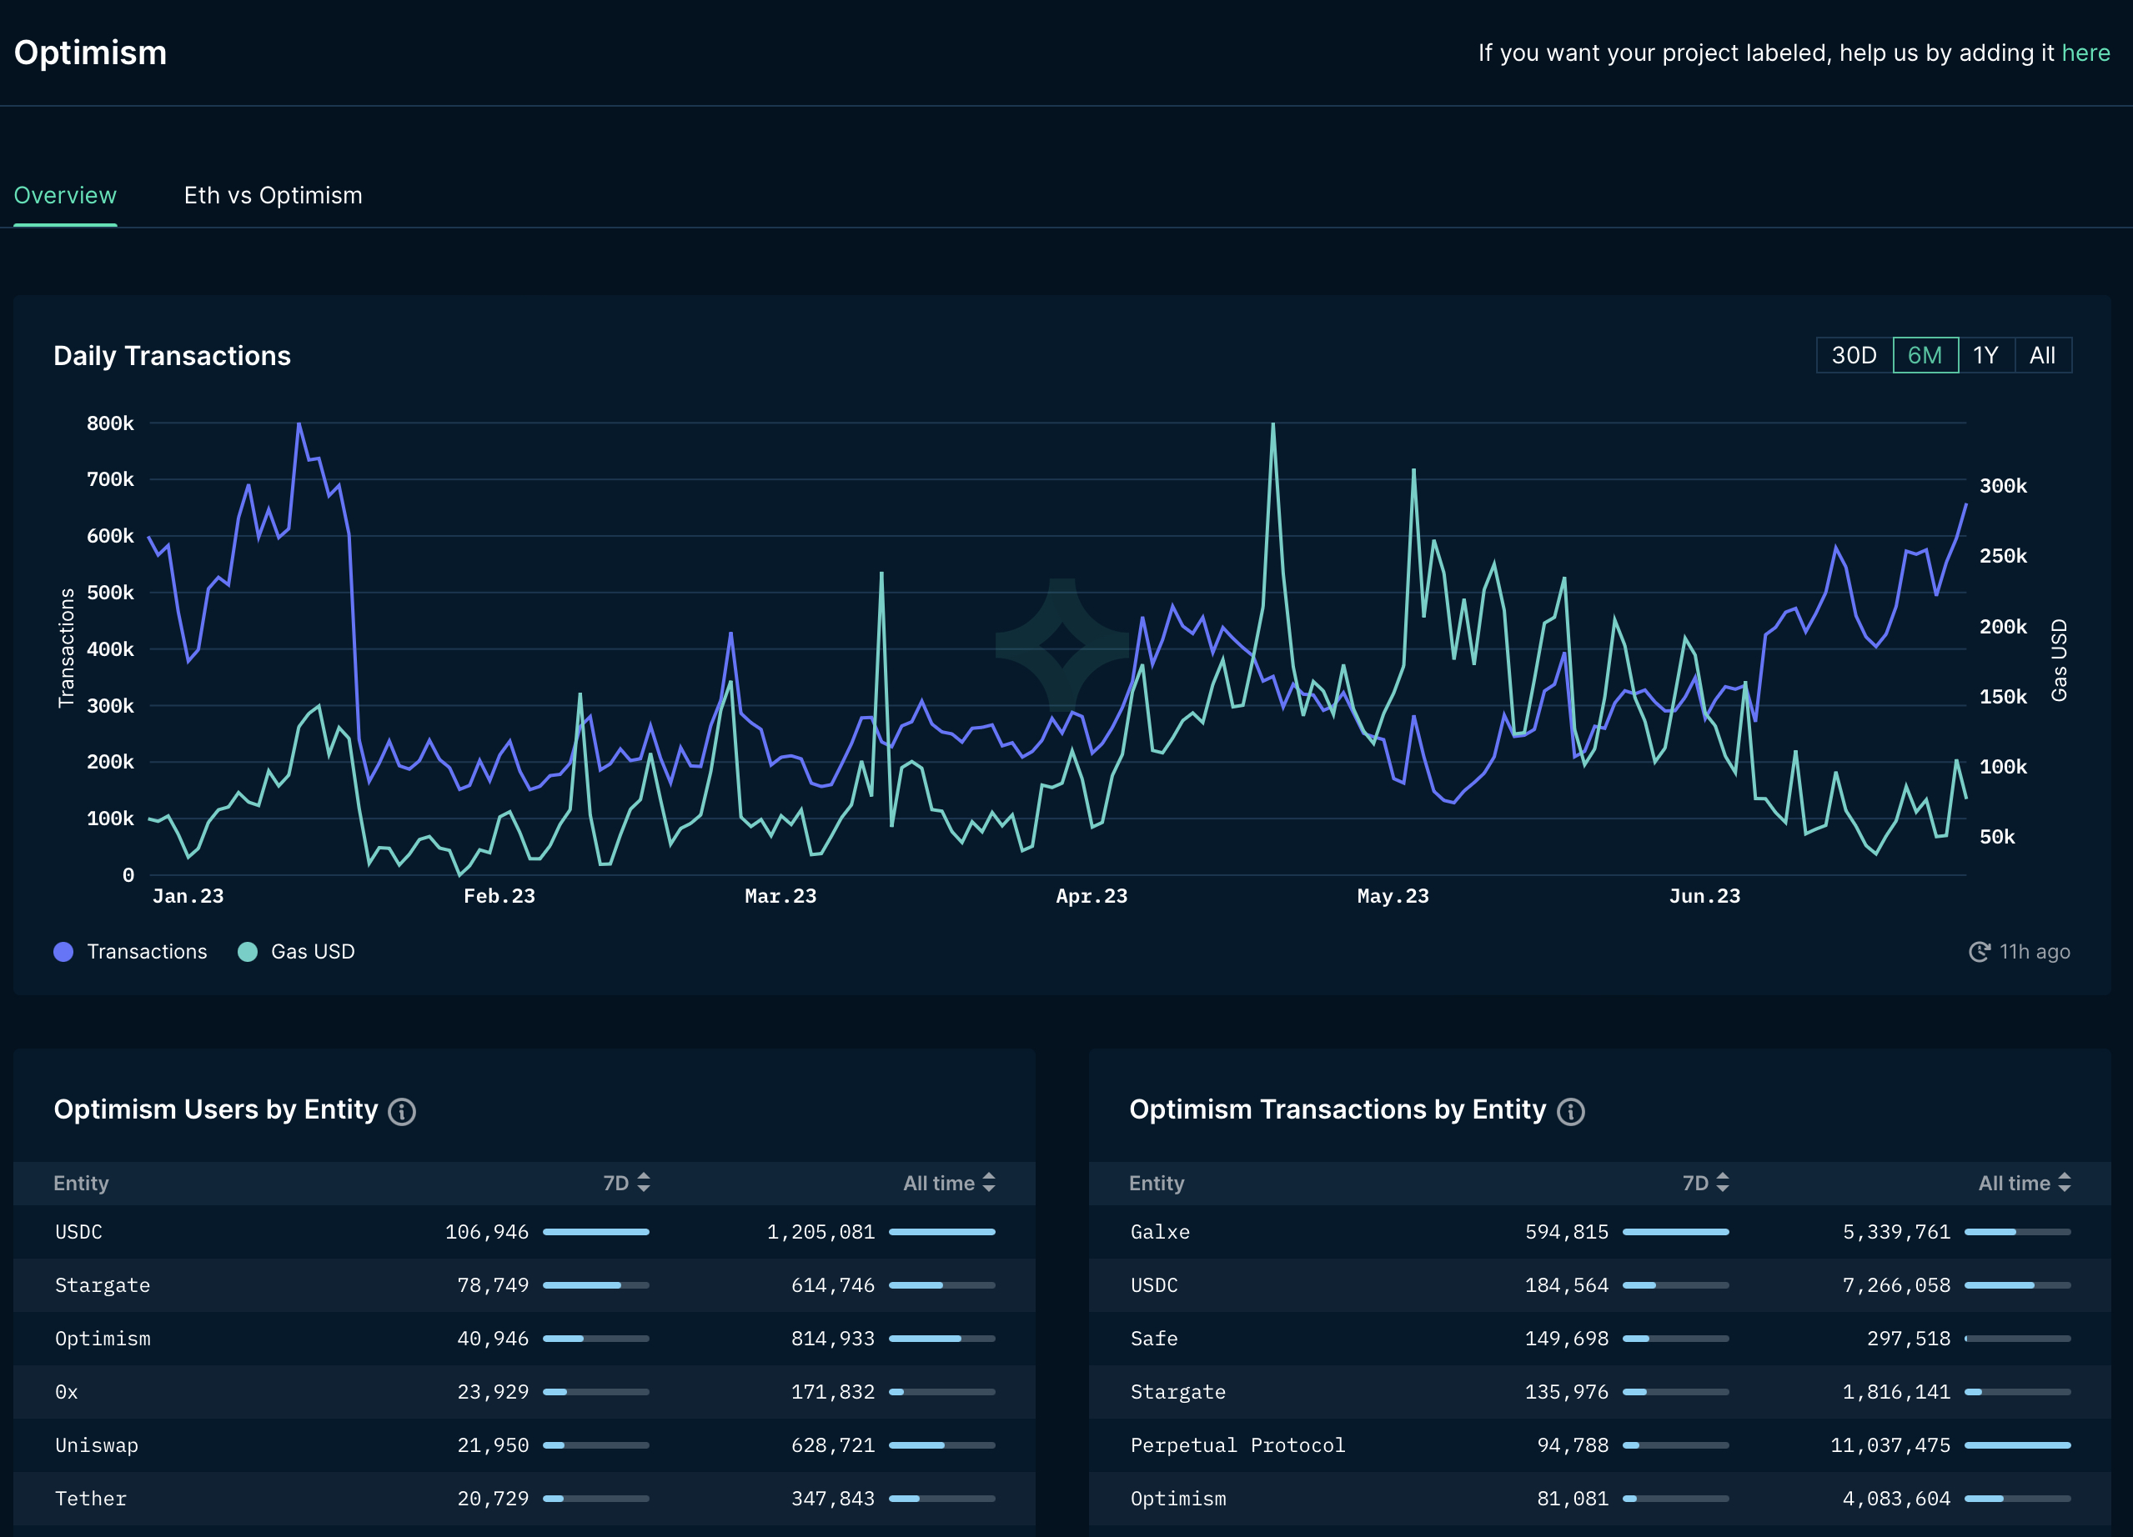Viewport: 2133px width, 1537px height.
Task: Click the Jan.23 x-axis label
Action: (x=188, y=896)
